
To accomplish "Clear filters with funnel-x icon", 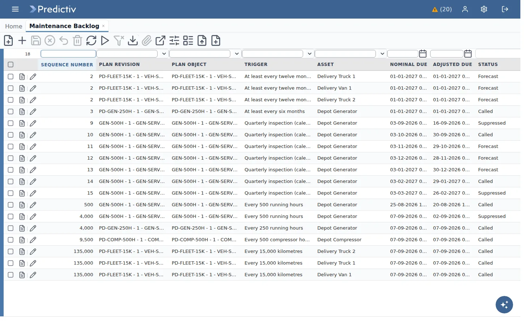I will [x=119, y=40].
